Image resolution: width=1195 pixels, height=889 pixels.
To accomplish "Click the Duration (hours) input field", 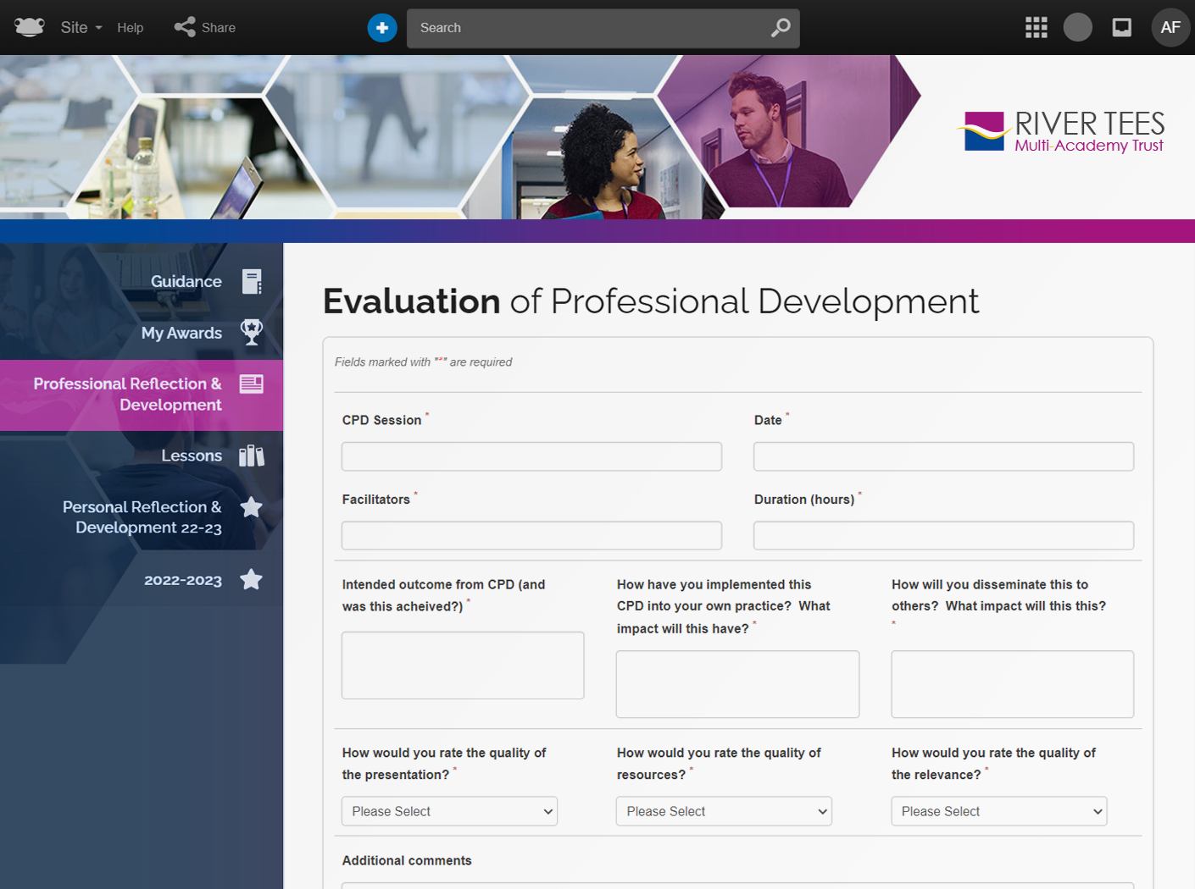I will click(x=943, y=536).
